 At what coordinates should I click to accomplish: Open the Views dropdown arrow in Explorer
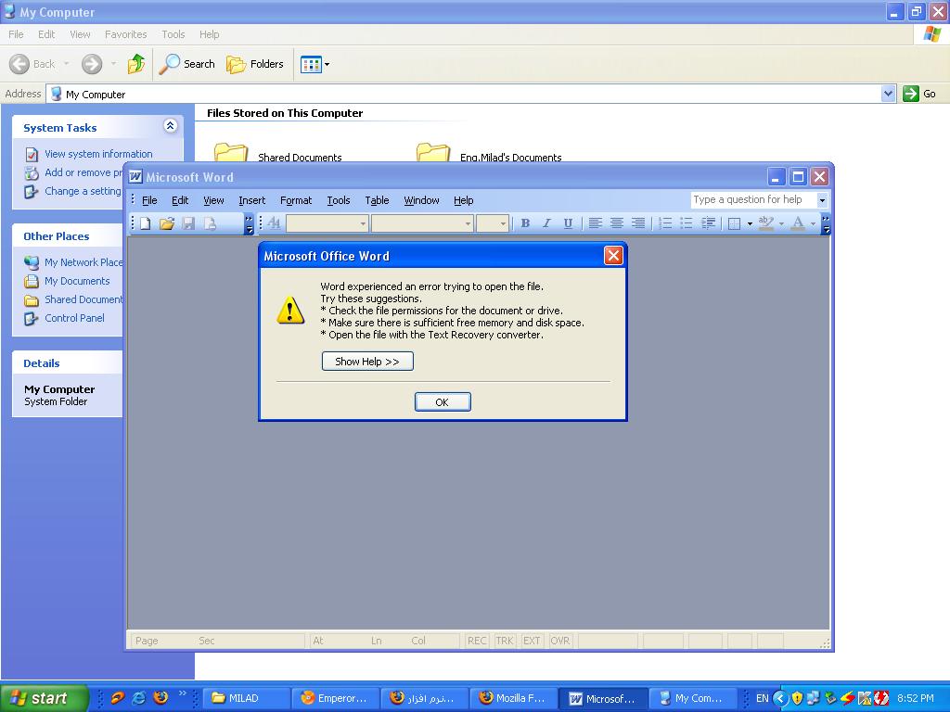327,64
